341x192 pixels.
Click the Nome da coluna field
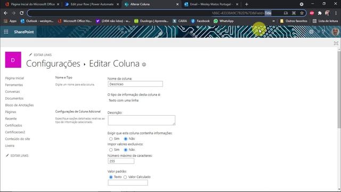[135, 84]
